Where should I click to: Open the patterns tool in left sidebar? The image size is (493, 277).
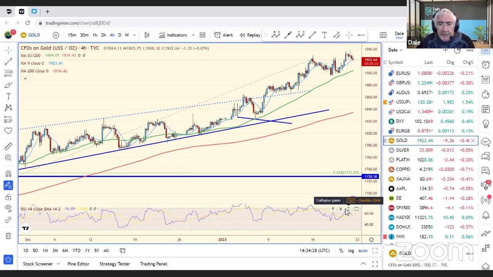8,108
